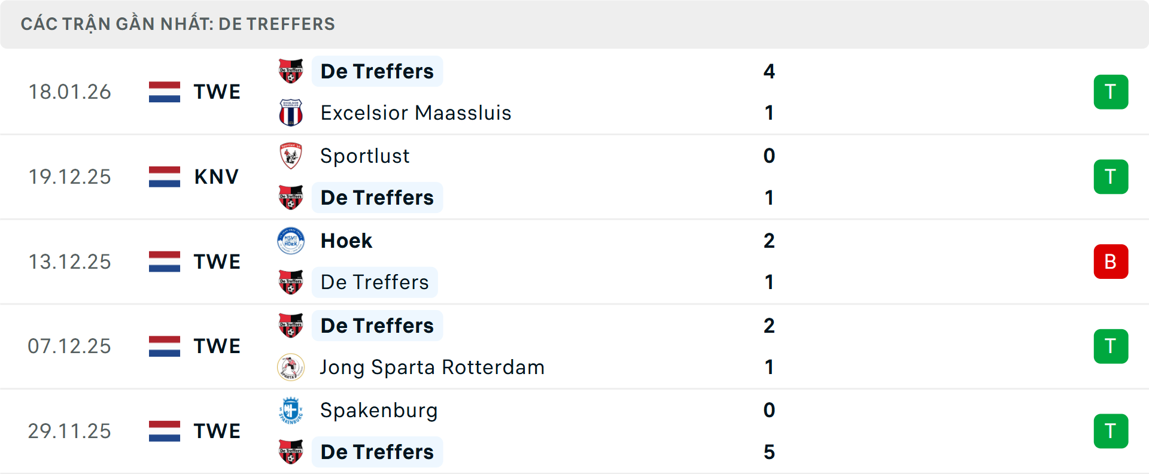Image resolution: width=1149 pixels, height=474 pixels.
Task: Click the Sportlust club crest
Action: coord(291,156)
